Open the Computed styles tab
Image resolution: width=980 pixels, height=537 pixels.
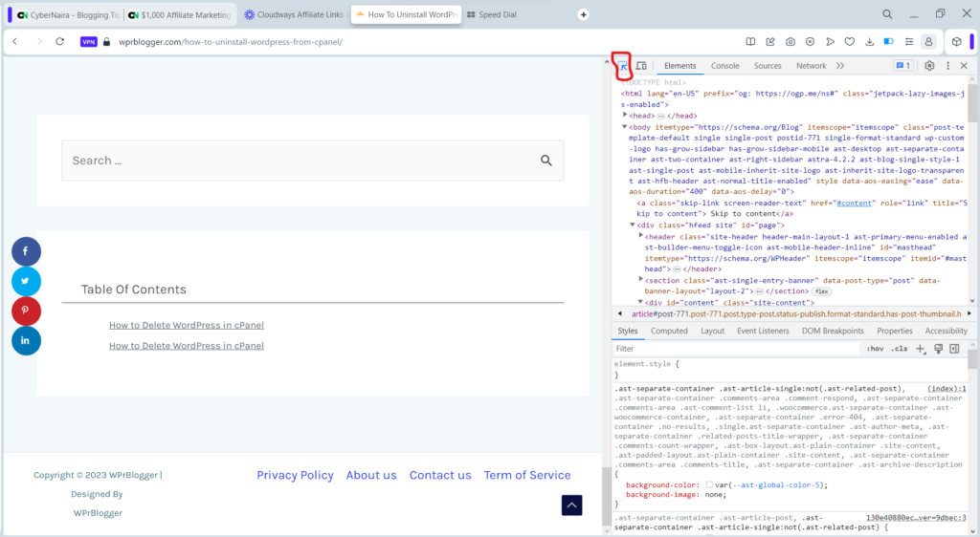(x=669, y=331)
